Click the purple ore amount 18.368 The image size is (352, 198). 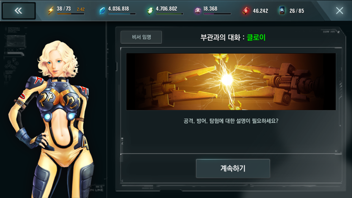[210, 9]
